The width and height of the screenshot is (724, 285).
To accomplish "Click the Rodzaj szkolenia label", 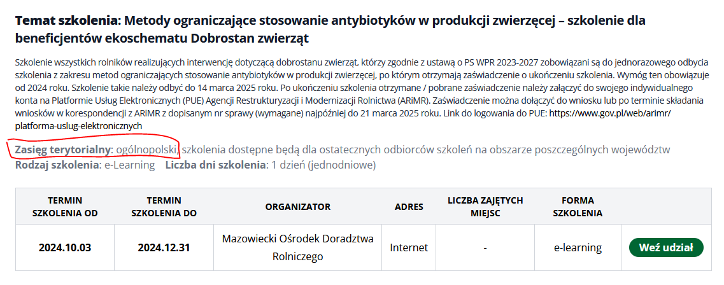I will (x=57, y=165).
